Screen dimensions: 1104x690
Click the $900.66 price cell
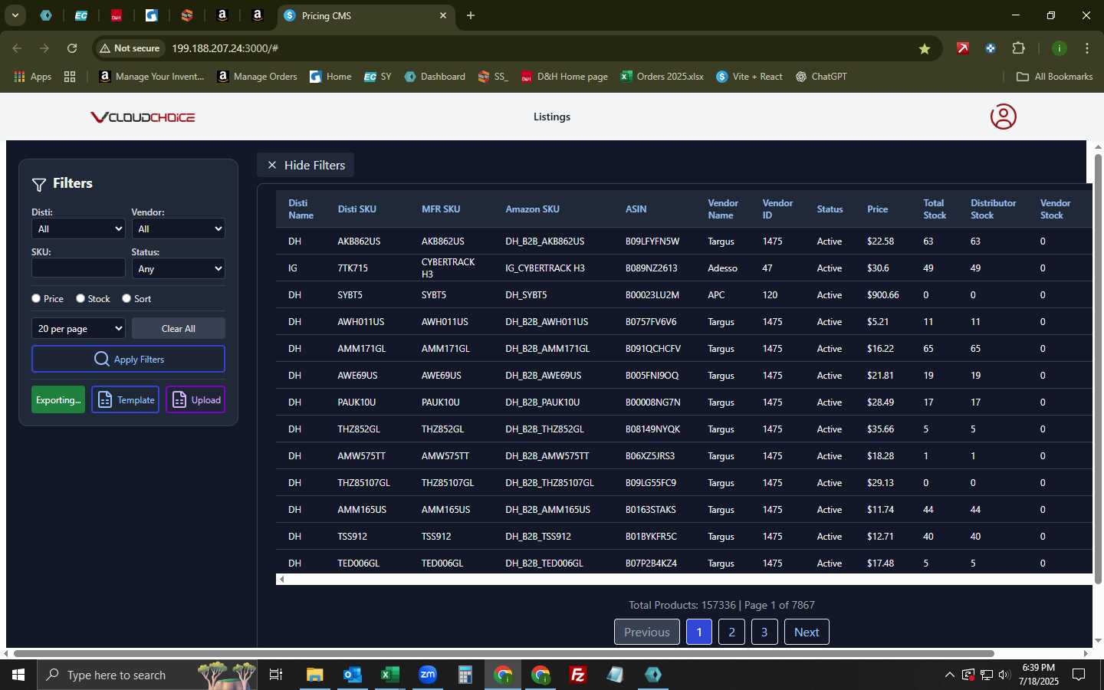(883, 295)
